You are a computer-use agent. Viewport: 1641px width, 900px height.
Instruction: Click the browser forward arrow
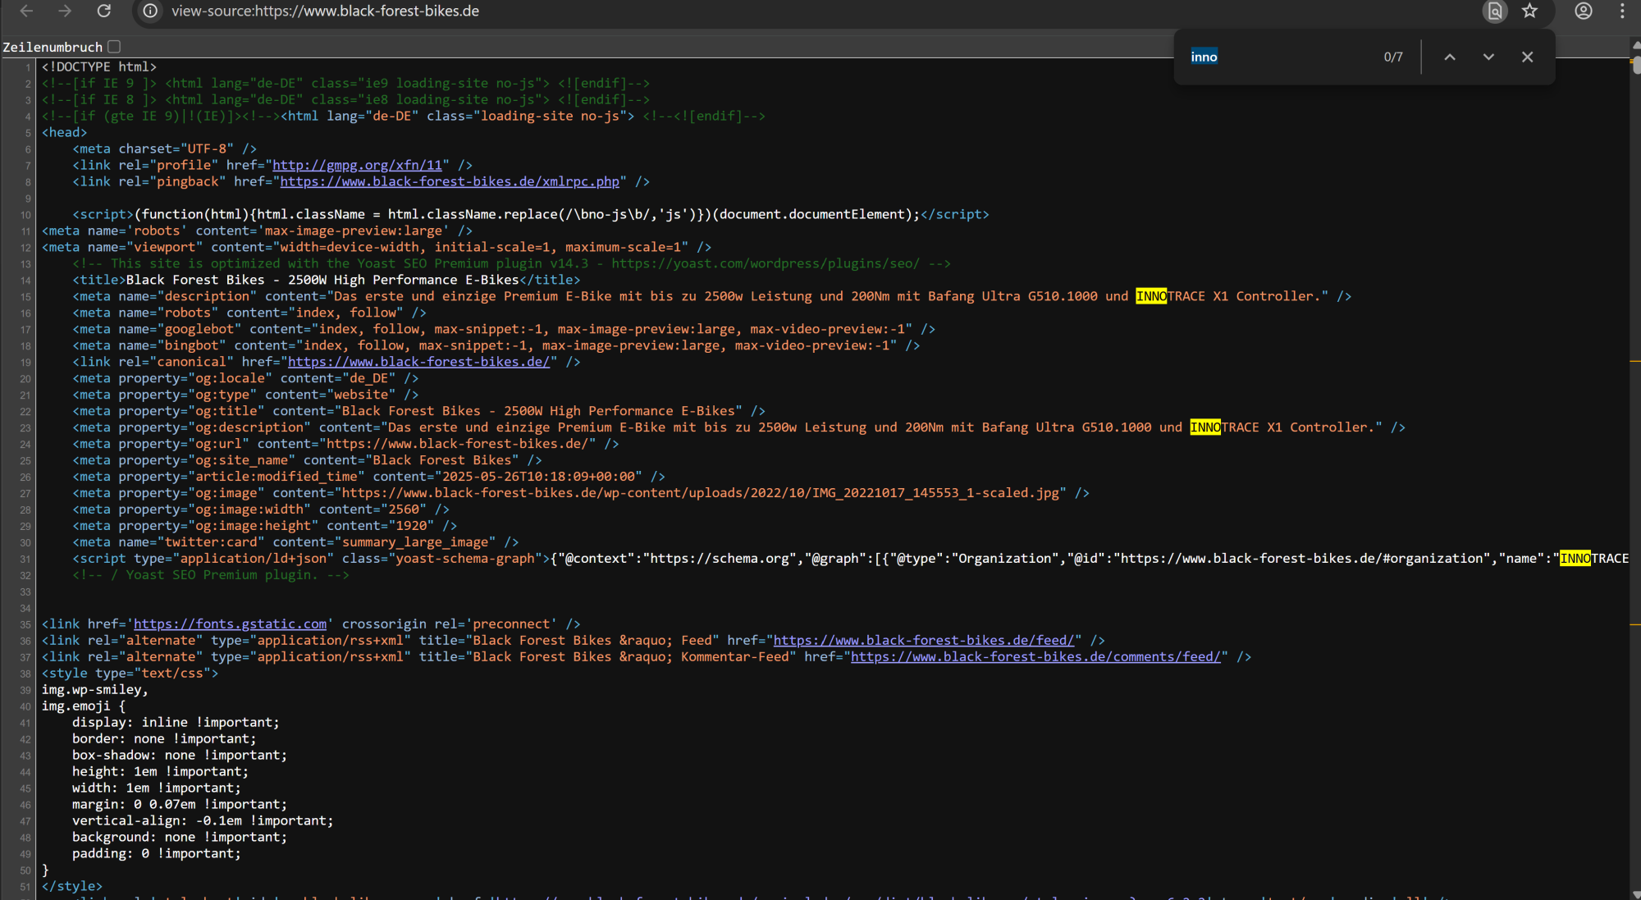pos(65,11)
